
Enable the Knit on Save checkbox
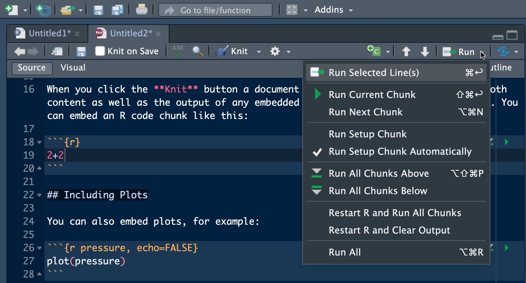[x=100, y=51]
